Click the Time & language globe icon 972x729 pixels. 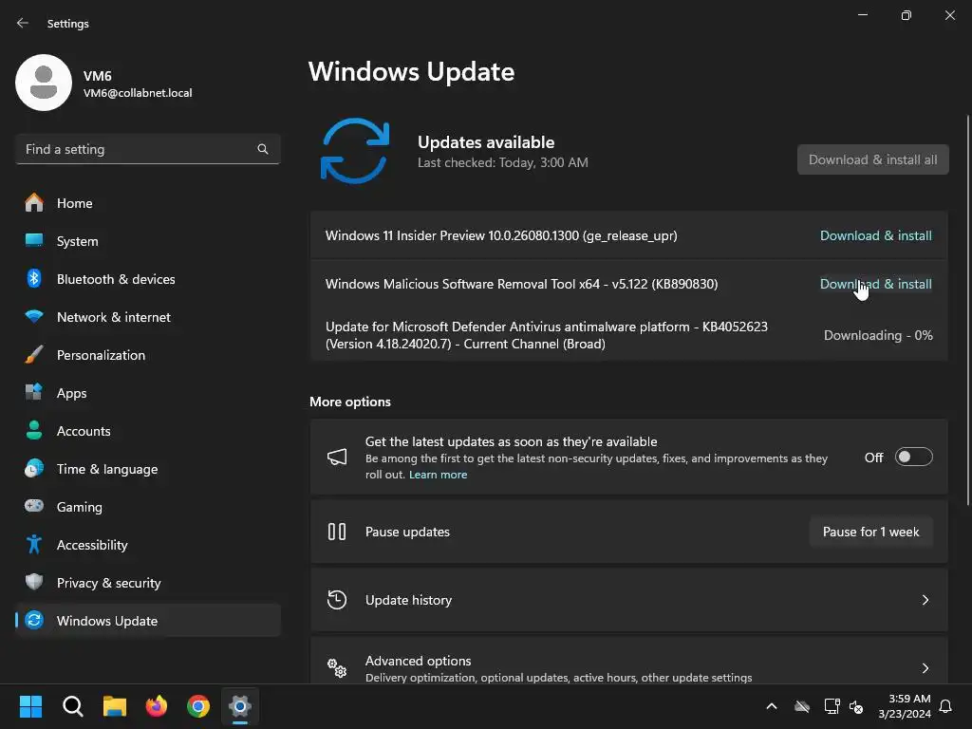click(x=34, y=468)
